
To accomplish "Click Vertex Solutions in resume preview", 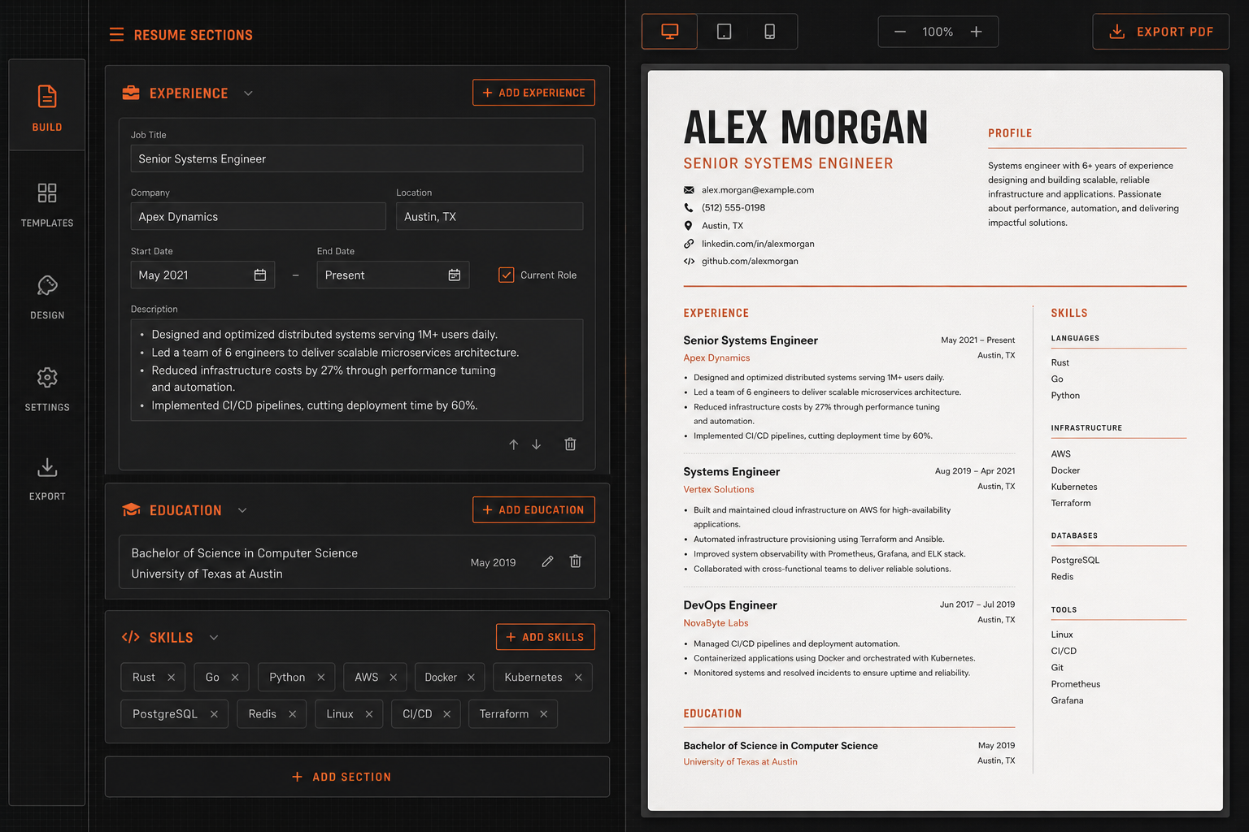I will [719, 489].
